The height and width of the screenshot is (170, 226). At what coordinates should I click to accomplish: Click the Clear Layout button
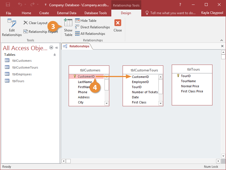coord(35,23)
